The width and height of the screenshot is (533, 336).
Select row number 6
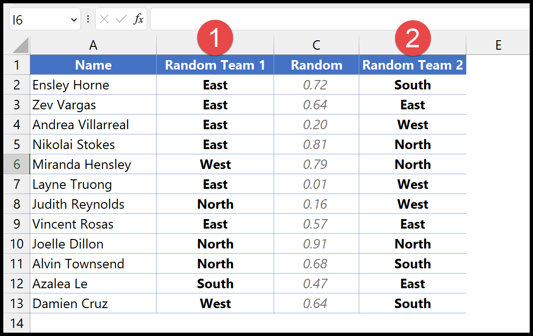coord(17,164)
